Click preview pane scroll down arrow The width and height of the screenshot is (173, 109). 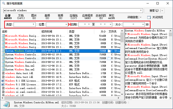click(170, 98)
